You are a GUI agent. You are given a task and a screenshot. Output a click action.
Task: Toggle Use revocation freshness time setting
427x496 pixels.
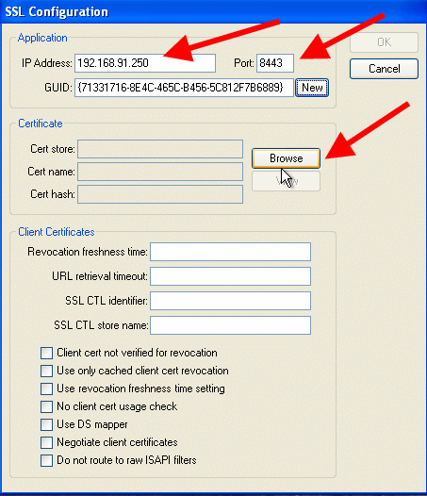46,389
